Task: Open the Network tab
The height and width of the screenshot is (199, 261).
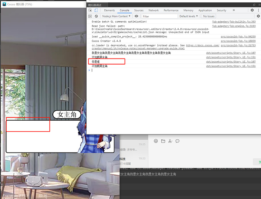Action: click(153, 10)
